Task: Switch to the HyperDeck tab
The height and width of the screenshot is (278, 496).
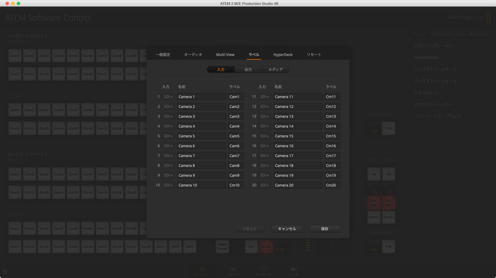Action: pyautogui.click(x=283, y=55)
